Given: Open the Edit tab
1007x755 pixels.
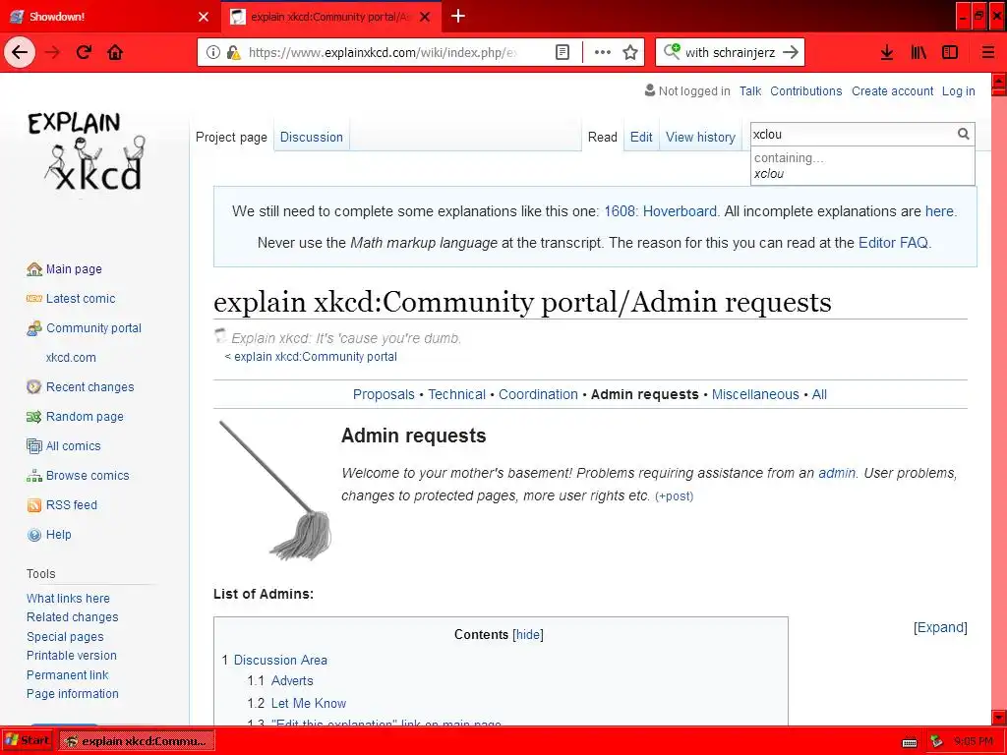Looking at the screenshot, I should (x=641, y=137).
